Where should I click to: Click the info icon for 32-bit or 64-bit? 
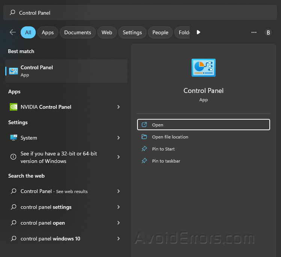[x=13, y=157]
